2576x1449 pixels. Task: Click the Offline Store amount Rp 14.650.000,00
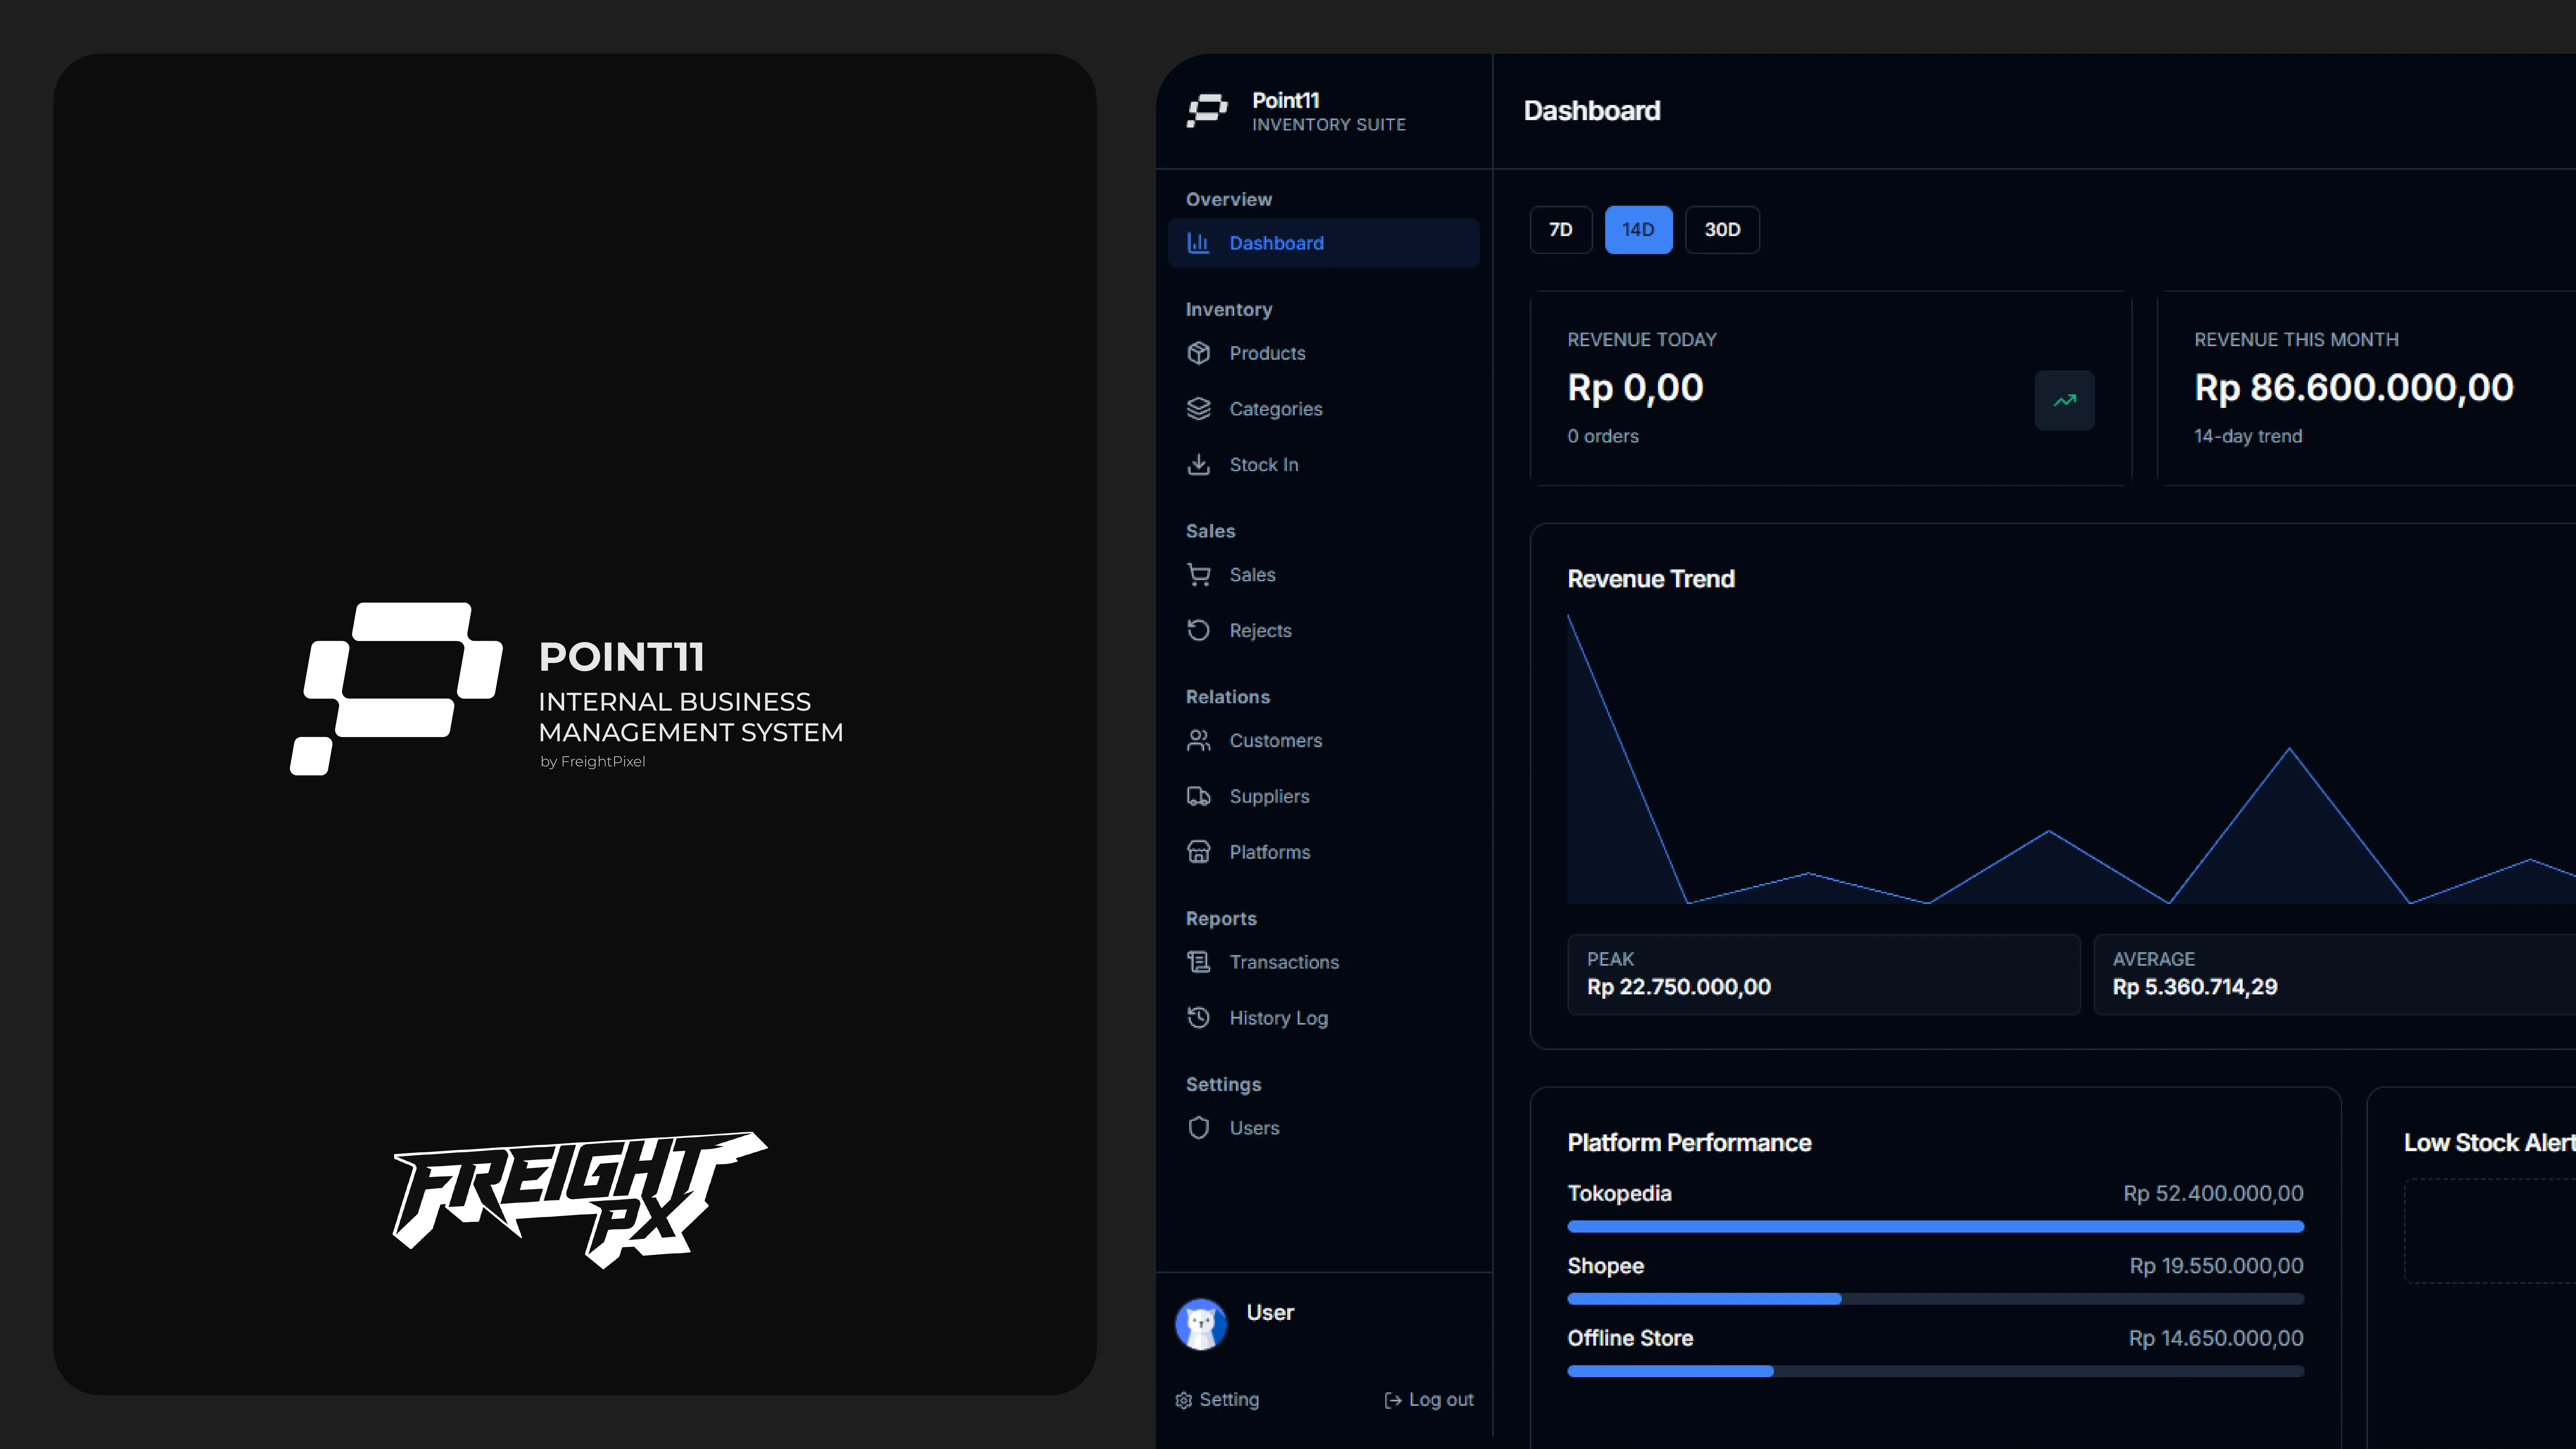point(2216,1338)
